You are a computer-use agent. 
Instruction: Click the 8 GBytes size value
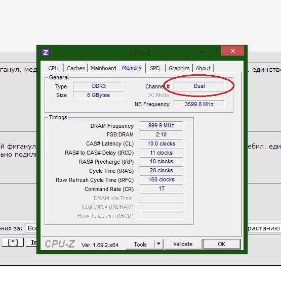(99, 95)
